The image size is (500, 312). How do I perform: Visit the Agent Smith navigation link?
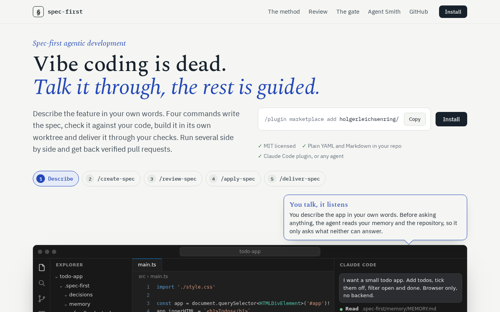point(384,12)
